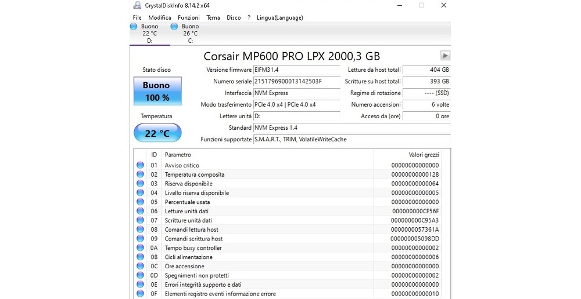The image size is (581, 299).
Task: Select the Cicli alimentazione parameter text
Action: tap(189, 257)
